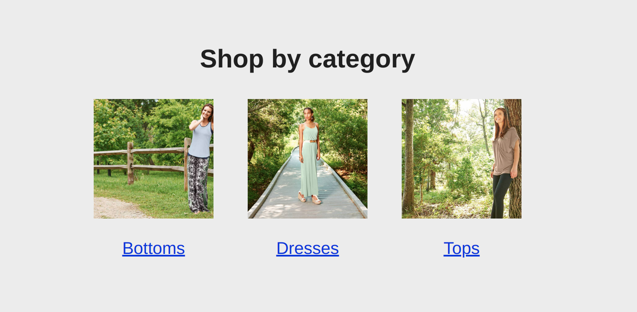Image resolution: width=637 pixels, height=312 pixels.
Task: Click the wedge sandals in the Dresses photo
Action: [x=309, y=198]
